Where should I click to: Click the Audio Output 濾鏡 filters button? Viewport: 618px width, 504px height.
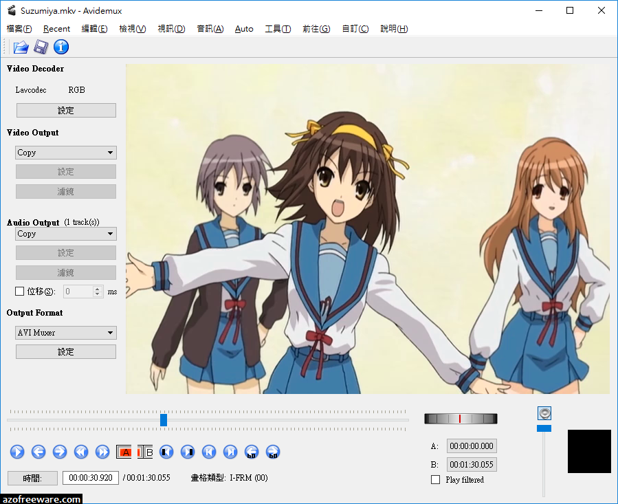click(x=66, y=272)
